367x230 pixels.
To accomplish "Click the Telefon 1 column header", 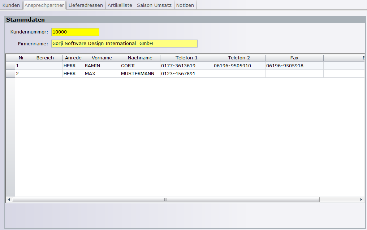I will coord(186,58).
